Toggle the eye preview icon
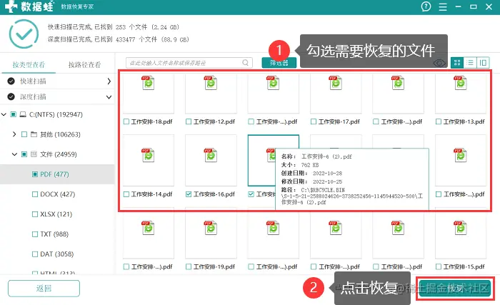The height and width of the screenshot is (305, 500). coord(439,63)
